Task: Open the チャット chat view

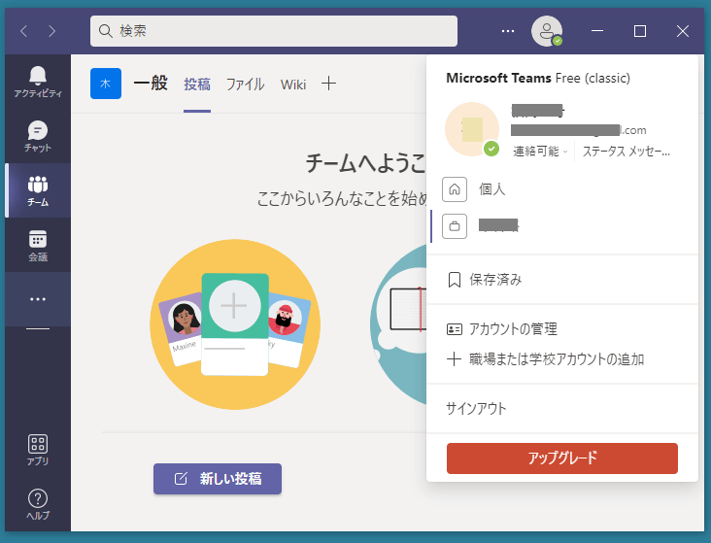Action: pyautogui.click(x=38, y=136)
